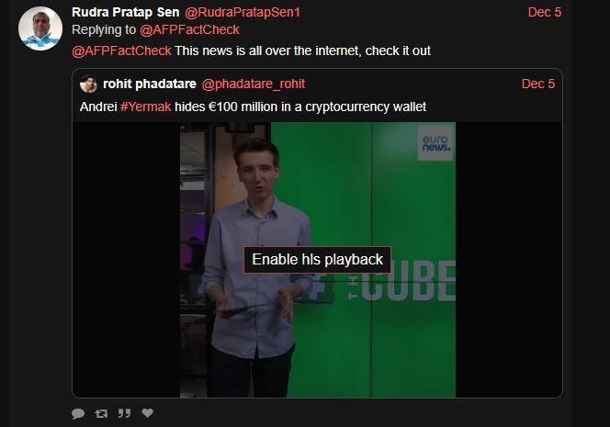Viewport: 610px width, 427px height.
Task: Enable hls playback for the video
Action: (317, 259)
